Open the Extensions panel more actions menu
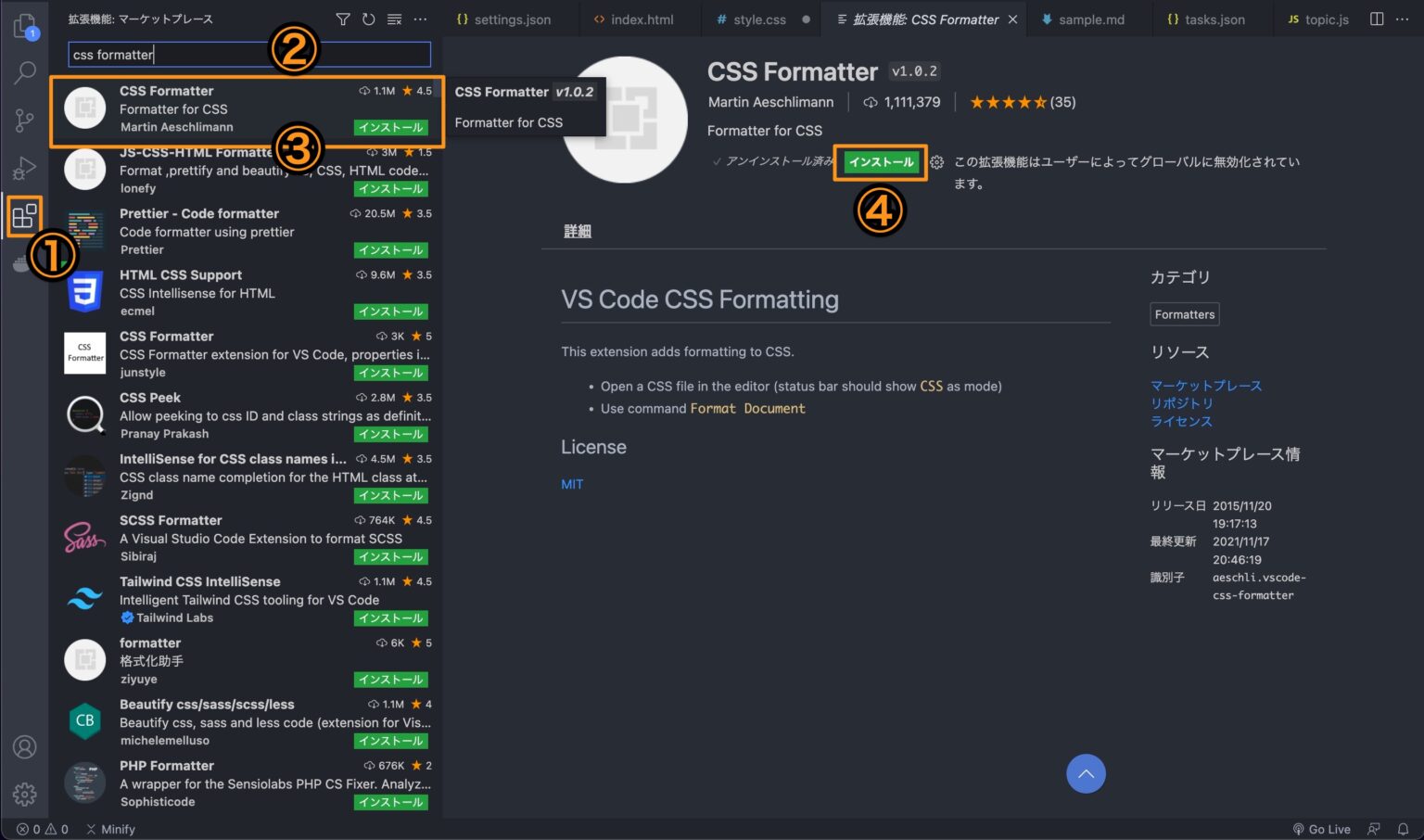Viewport: 1424px width, 840px height. tap(420, 19)
